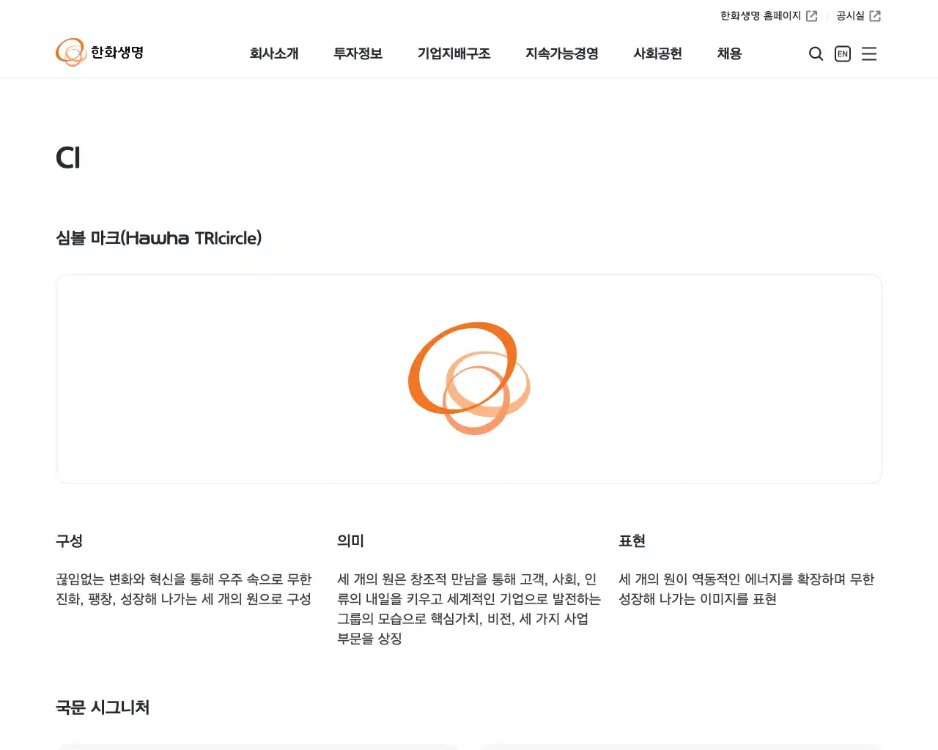Switch language using the EN icon
The height and width of the screenshot is (750, 938).
pos(842,53)
